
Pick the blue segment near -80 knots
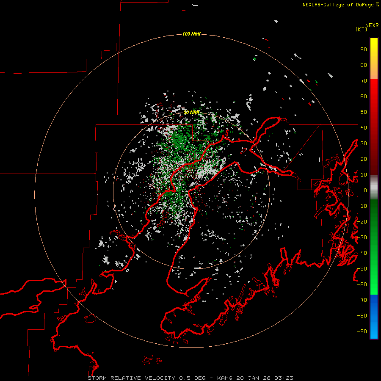[374, 316]
